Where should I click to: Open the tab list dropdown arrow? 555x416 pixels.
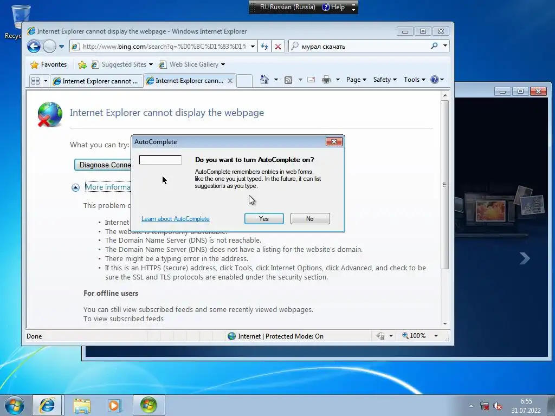(46, 81)
